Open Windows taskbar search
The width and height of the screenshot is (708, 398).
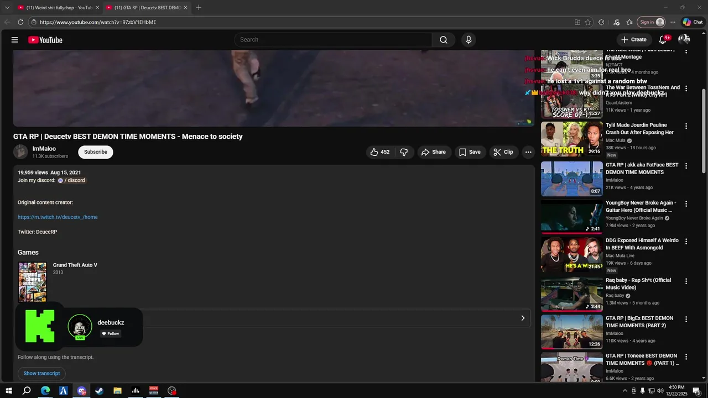point(27,391)
